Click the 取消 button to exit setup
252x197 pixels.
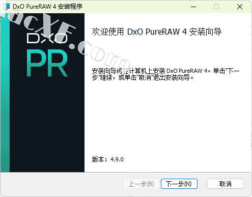click(x=226, y=184)
